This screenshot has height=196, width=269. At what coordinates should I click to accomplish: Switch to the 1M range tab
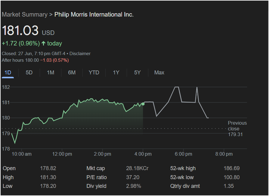pyautogui.click(x=51, y=73)
